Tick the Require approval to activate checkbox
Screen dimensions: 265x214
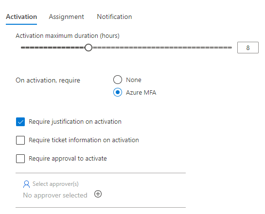pyautogui.click(x=20, y=159)
